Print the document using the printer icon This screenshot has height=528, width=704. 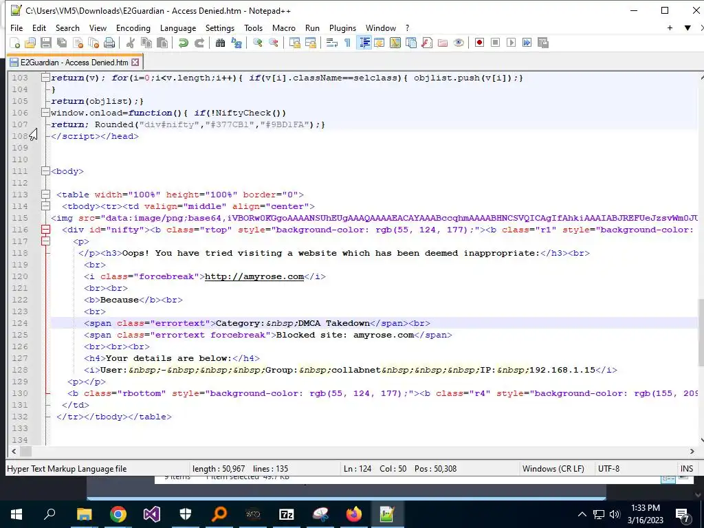pyautogui.click(x=109, y=43)
